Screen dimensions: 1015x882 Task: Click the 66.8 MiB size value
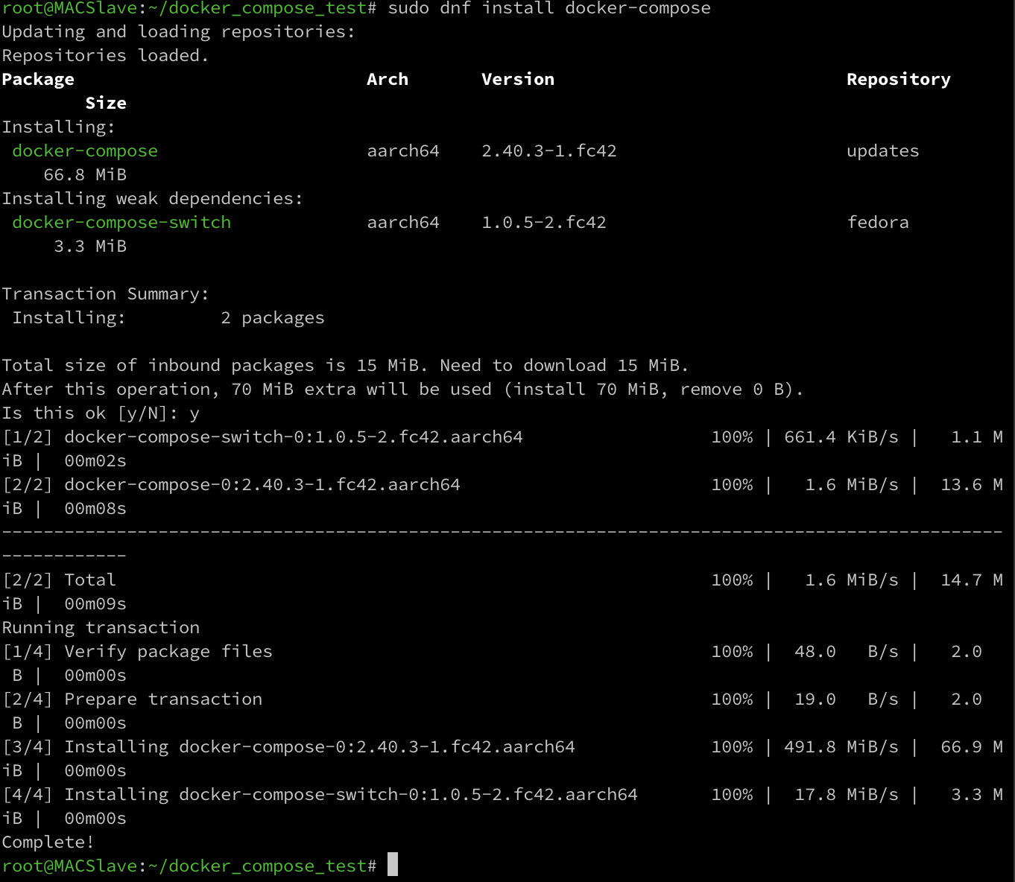[85, 174]
